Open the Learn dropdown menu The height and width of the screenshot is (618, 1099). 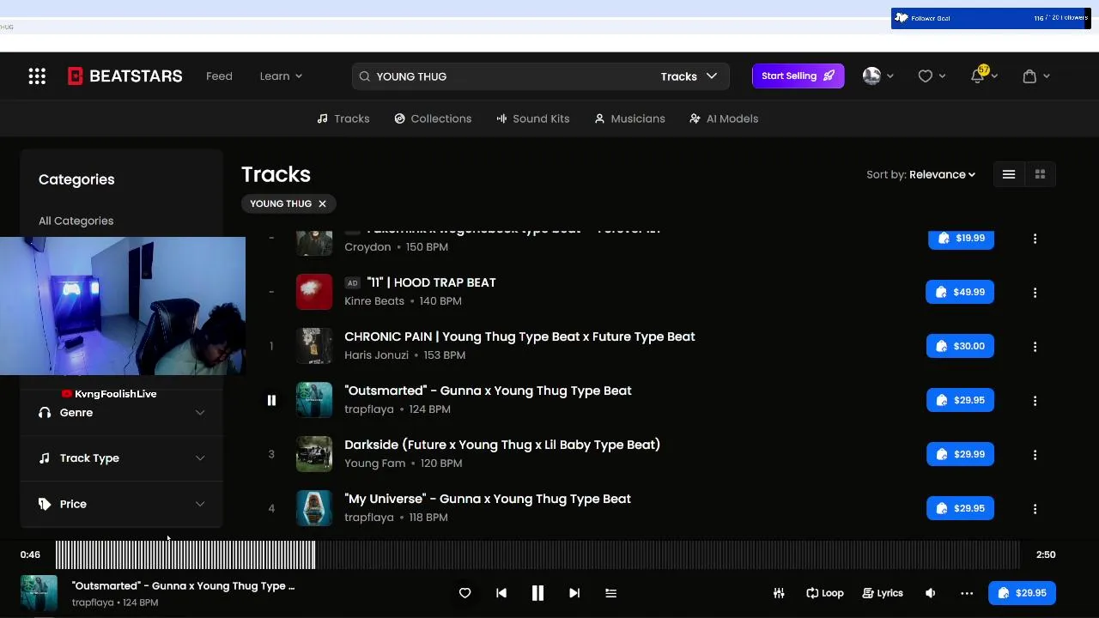point(281,76)
